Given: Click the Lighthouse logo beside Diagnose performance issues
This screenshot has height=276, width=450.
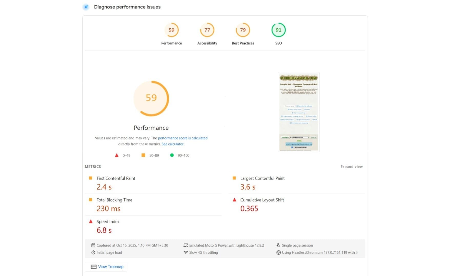Looking at the screenshot, I should pyautogui.click(x=86, y=7).
